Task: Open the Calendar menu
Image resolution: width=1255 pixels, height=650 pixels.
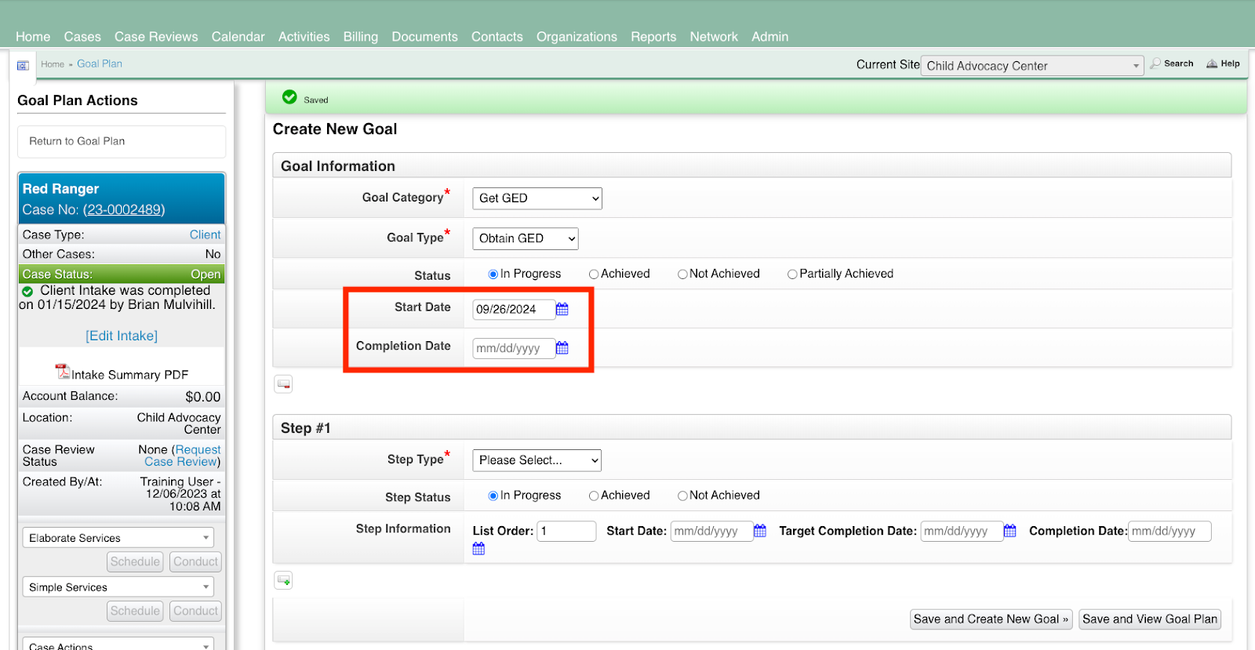Action: tap(238, 37)
